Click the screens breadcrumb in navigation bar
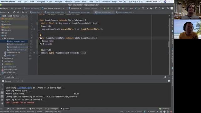 [x=18, y=8]
